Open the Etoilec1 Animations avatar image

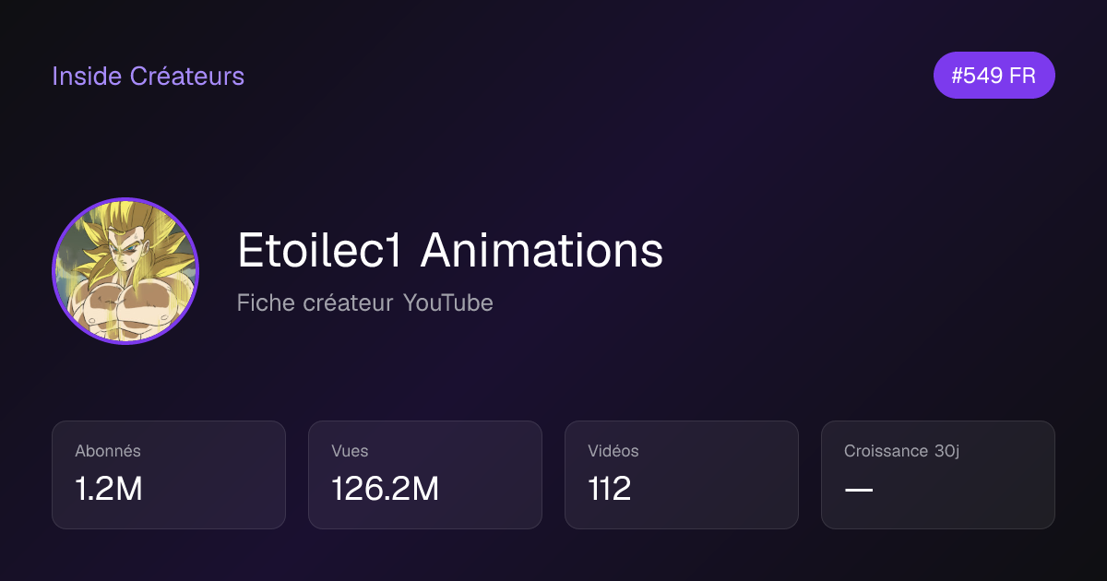pos(125,271)
